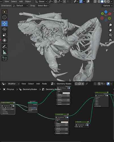Switch perspective/orthographic grid icon
The width and height of the screenshot is (114, 142).
[110, 40]
